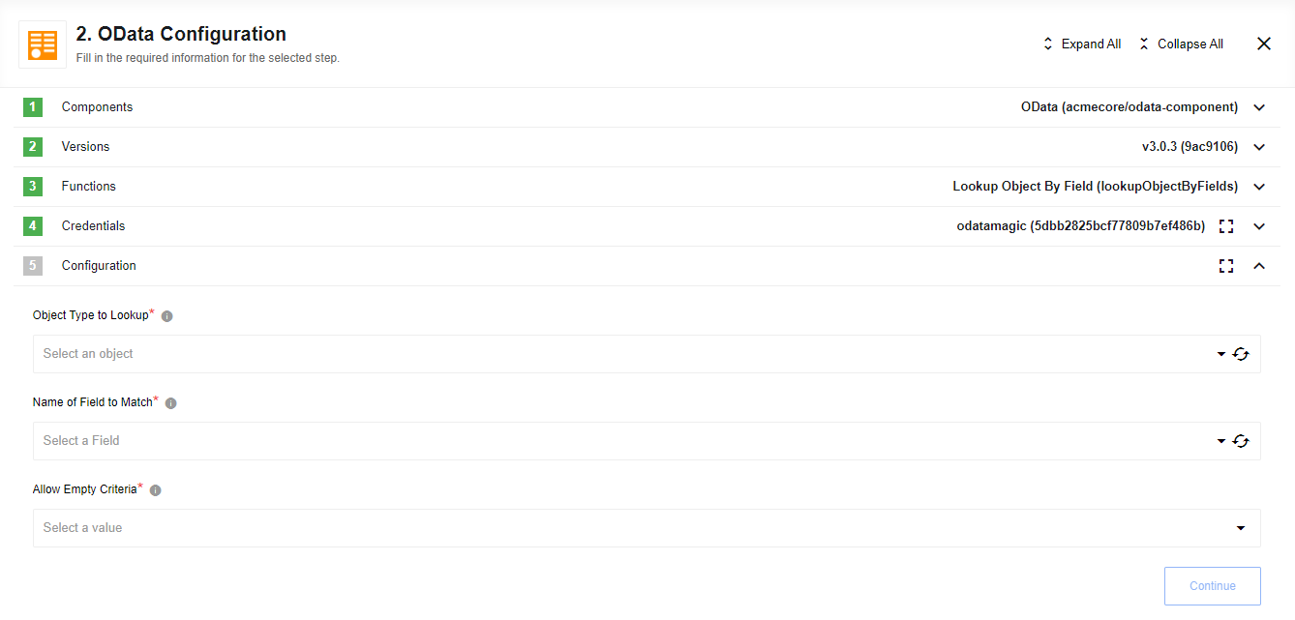
Task: Click the info icon beside Object Type to Lookup
Action: point(166,314)
